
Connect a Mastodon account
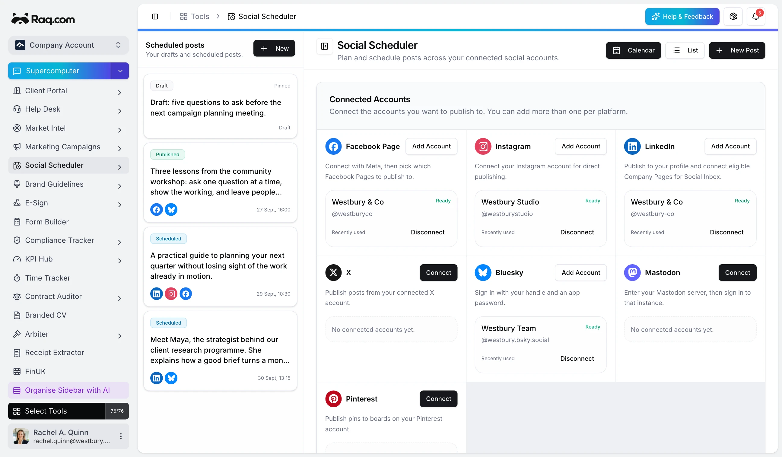click(x=737, y=272)
